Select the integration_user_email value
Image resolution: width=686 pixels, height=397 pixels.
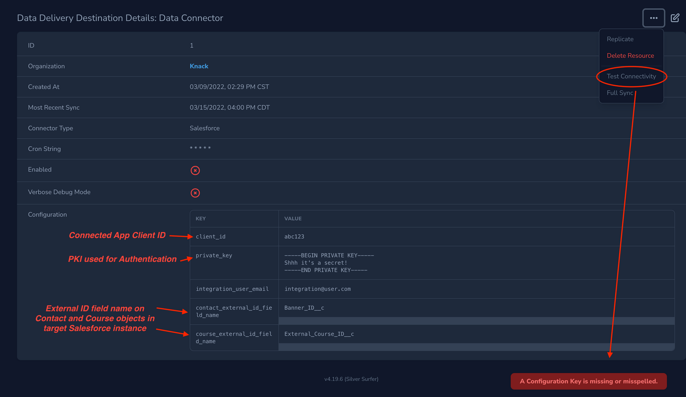coord(317,289)
